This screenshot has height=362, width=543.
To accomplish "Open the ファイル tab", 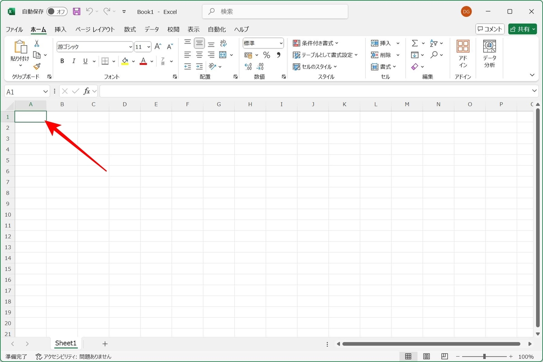I will click(14, 29).
